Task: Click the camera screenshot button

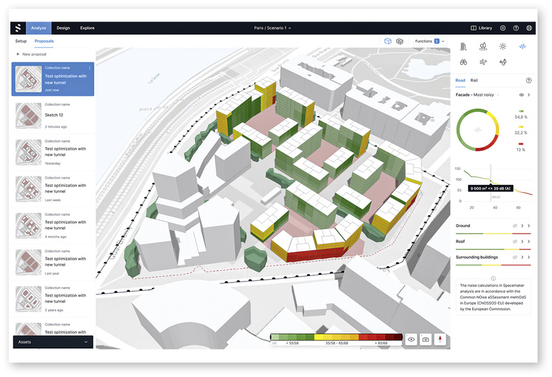Action: click(425, 340)
